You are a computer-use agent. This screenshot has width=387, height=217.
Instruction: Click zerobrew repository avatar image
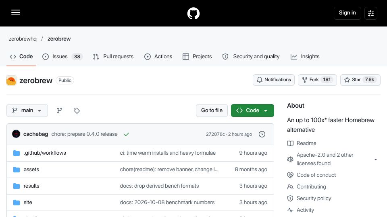[x=11, y=80]
